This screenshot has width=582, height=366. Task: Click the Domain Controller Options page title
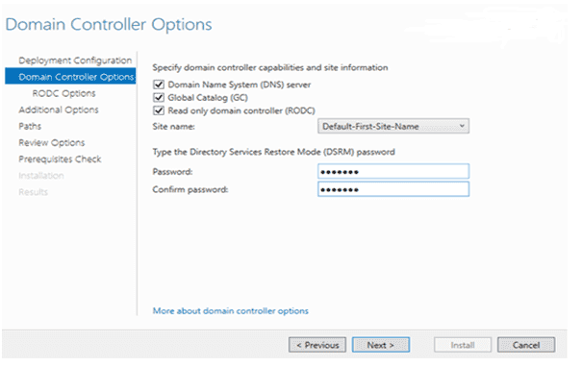coord(109,25)
